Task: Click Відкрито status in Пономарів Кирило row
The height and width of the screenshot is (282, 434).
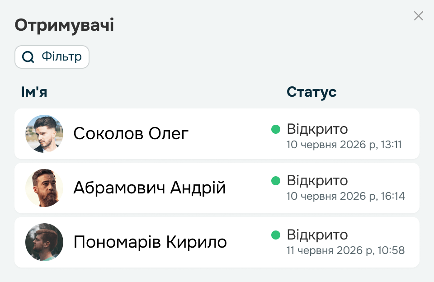Action: 317,235
